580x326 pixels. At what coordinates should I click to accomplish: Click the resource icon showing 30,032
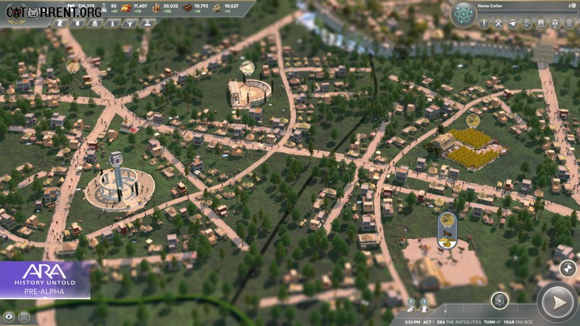[165, 8]
